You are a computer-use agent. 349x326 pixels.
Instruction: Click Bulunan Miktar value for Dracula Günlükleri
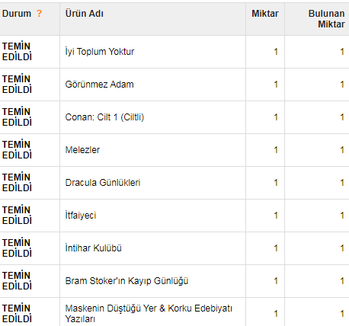click(x=342, y=183)
